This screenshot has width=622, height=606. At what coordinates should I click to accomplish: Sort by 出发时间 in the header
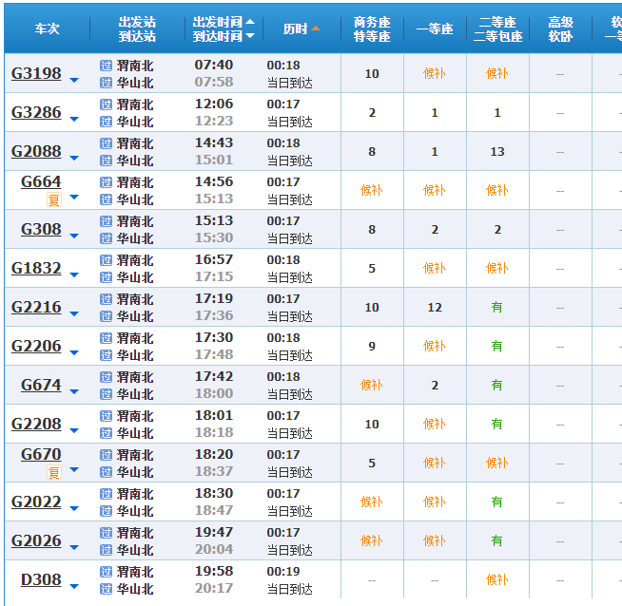pos(223,21)
